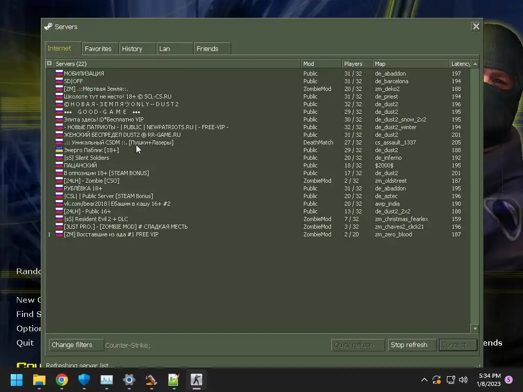523x392 pixels.
Task: Select server vk.com/bear2018 row
Action: click(258, 204)
